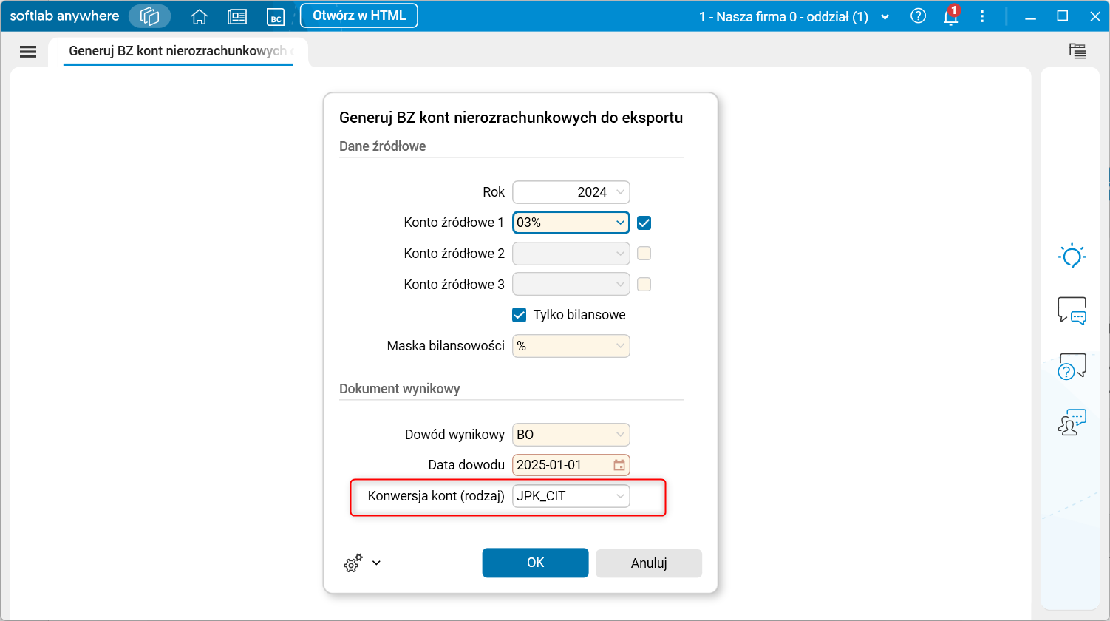This screenshot has width=1110, height=621.
Task: Open the hamburger menu top left
Action: point(28,51)
